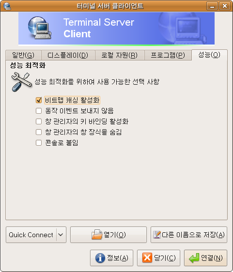Click the notepad icon for 다른 이름으로 저장
233x272 pixels.
157,235
